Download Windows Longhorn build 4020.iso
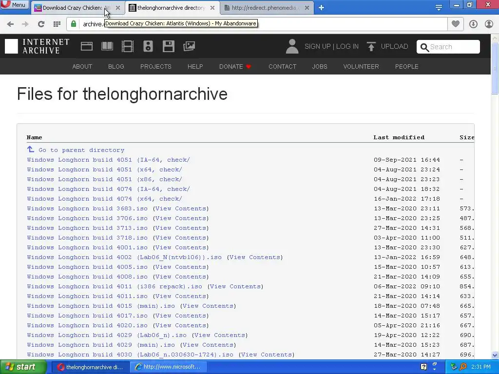 87,325
